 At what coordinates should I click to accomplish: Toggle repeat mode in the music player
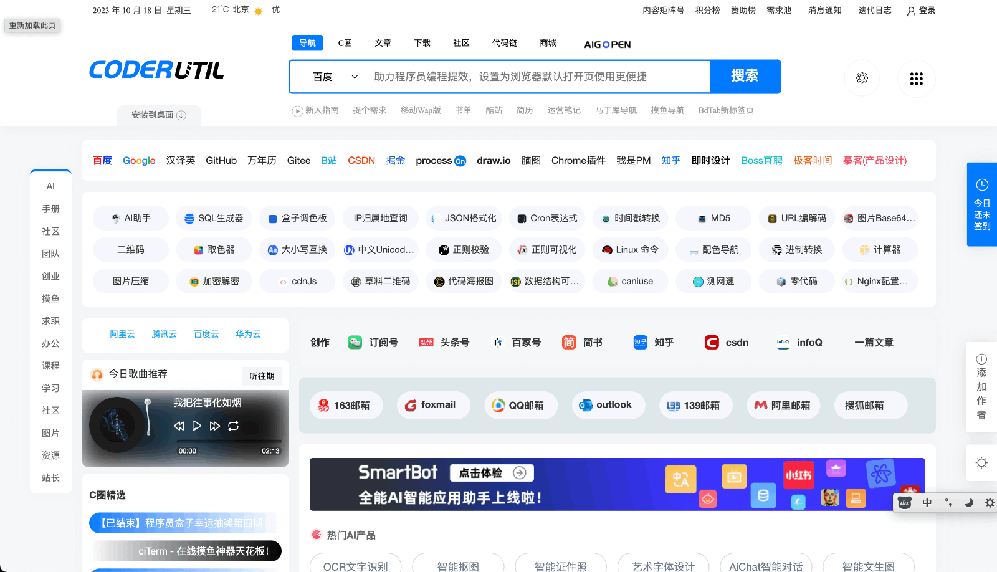[234, 426]
